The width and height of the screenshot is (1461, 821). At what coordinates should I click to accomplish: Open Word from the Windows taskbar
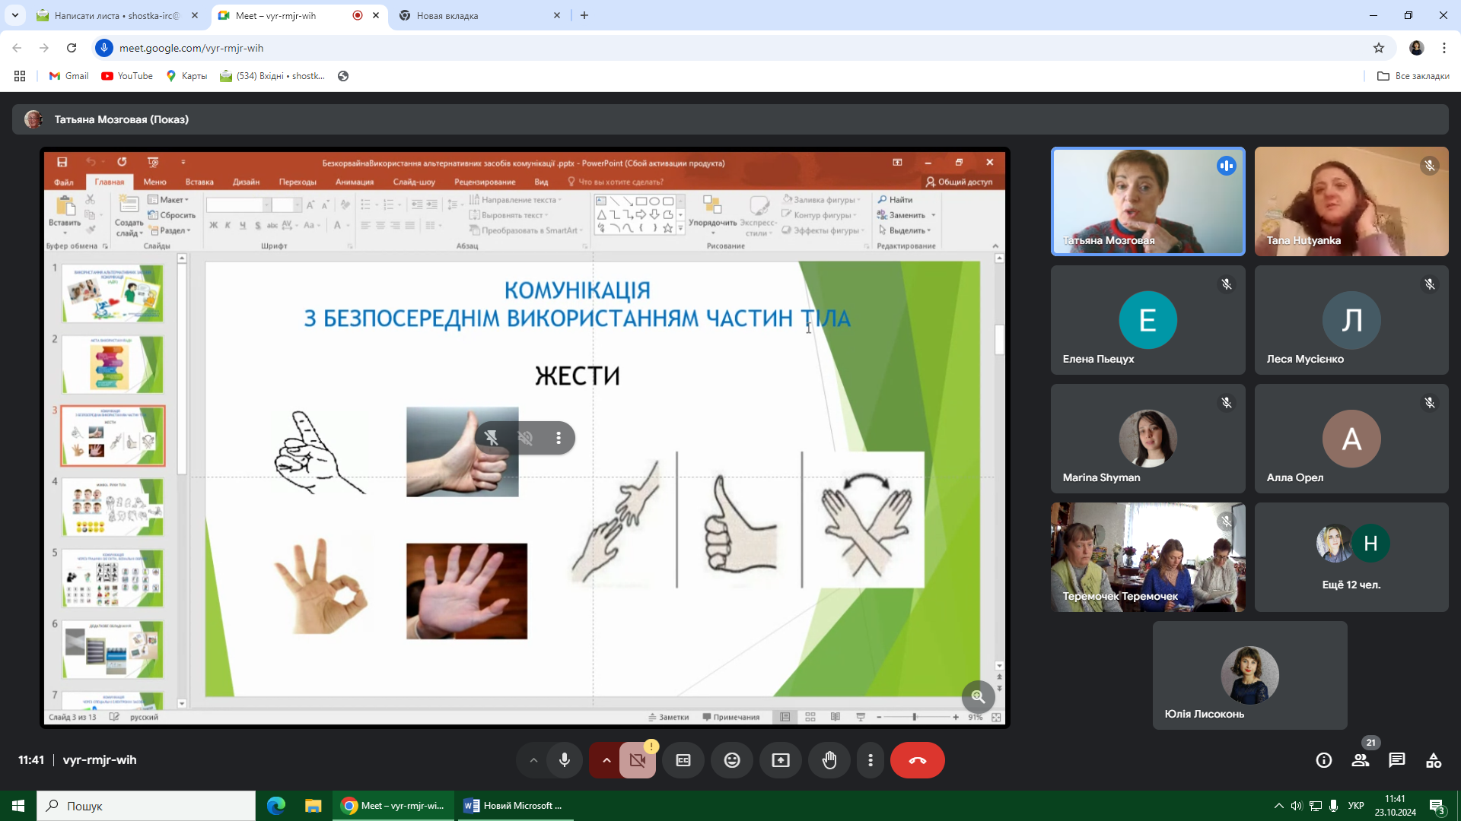(513, 806)
